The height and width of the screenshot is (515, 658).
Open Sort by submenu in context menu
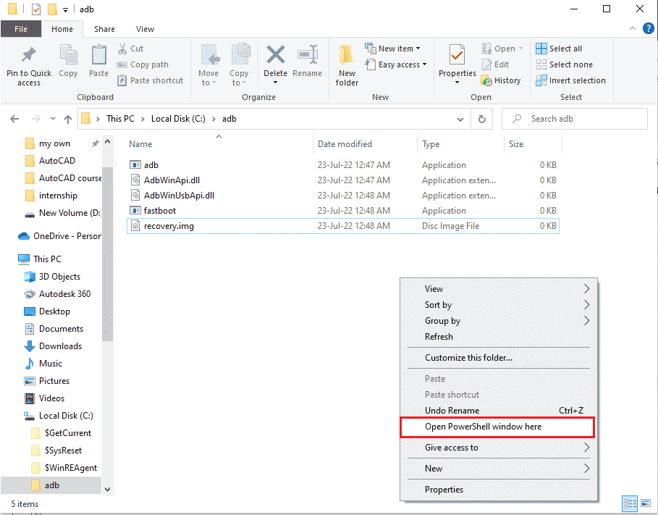pyautogui.click(x=498, y=305)
